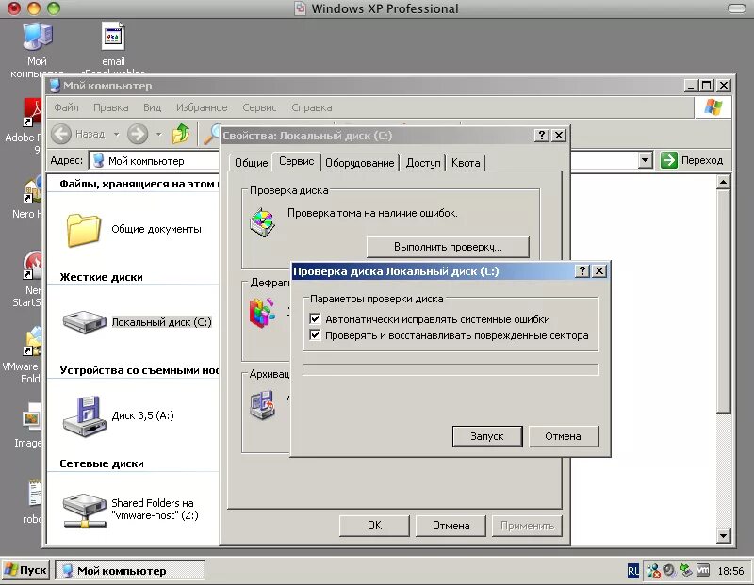Click Отмена in the check disk dialog
This screenshot has width=754, height=585.
[563, 436]
